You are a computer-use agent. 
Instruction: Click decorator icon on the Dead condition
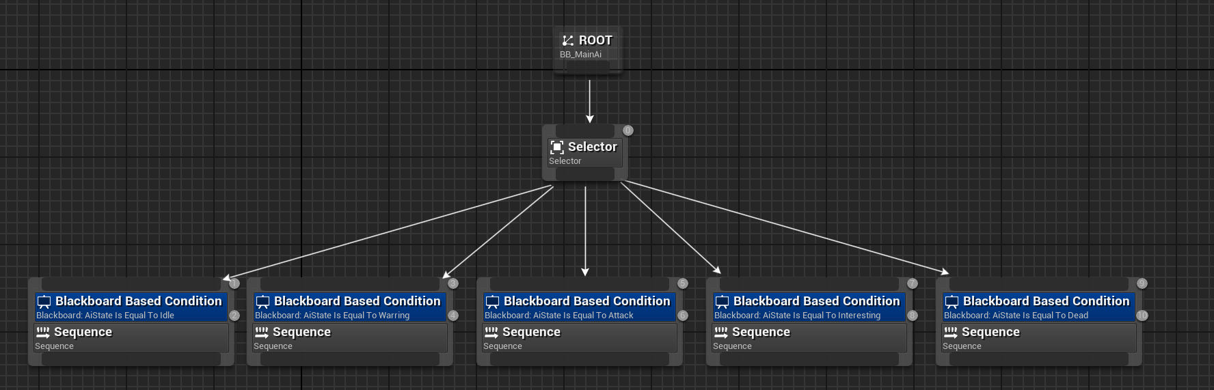[952, 302]
